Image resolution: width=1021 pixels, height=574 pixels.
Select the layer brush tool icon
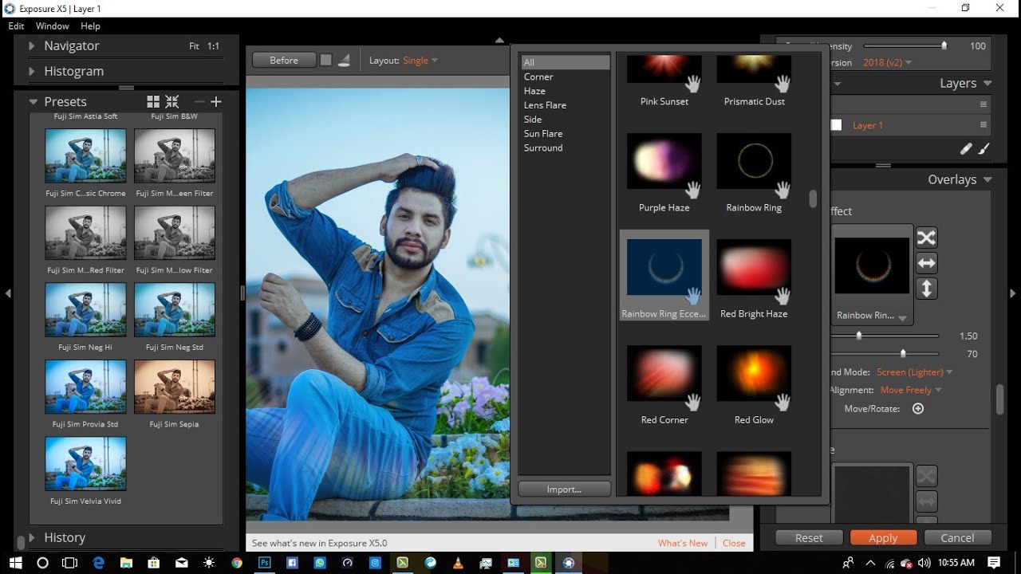[x=984, y=148]
